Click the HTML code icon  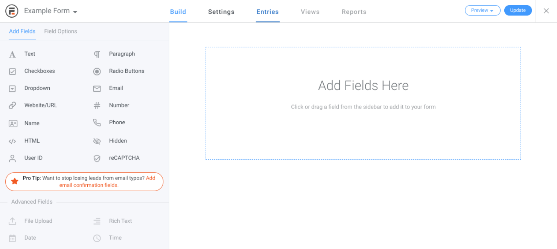point(12,141)
